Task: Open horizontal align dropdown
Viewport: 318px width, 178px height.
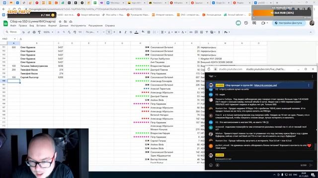Action: pyautogui.click(x=163, y=32)
